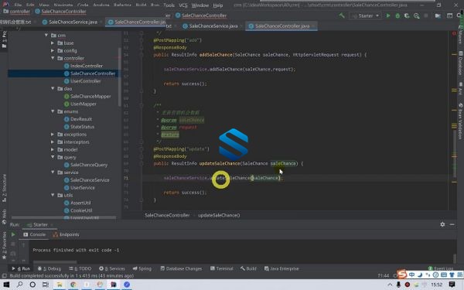Collapse the service folder
This screenshot has height=290, width=464.
coord(53,172)
